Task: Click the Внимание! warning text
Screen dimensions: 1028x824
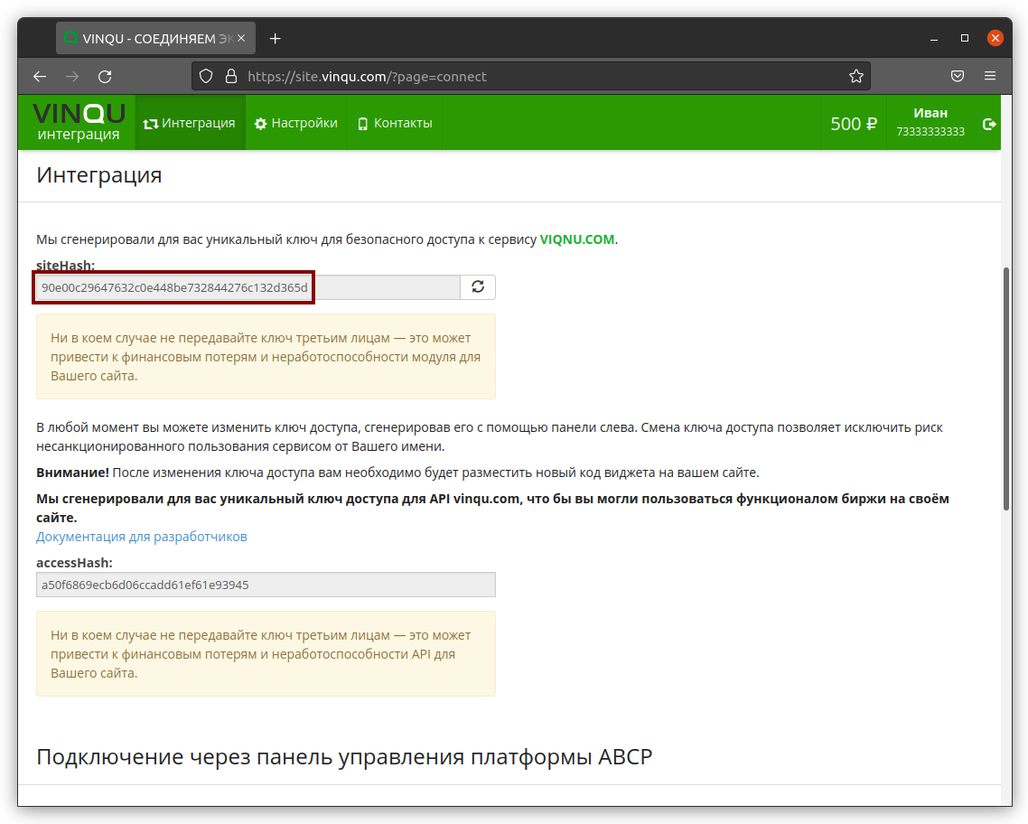Action: (x=73, y=472)
